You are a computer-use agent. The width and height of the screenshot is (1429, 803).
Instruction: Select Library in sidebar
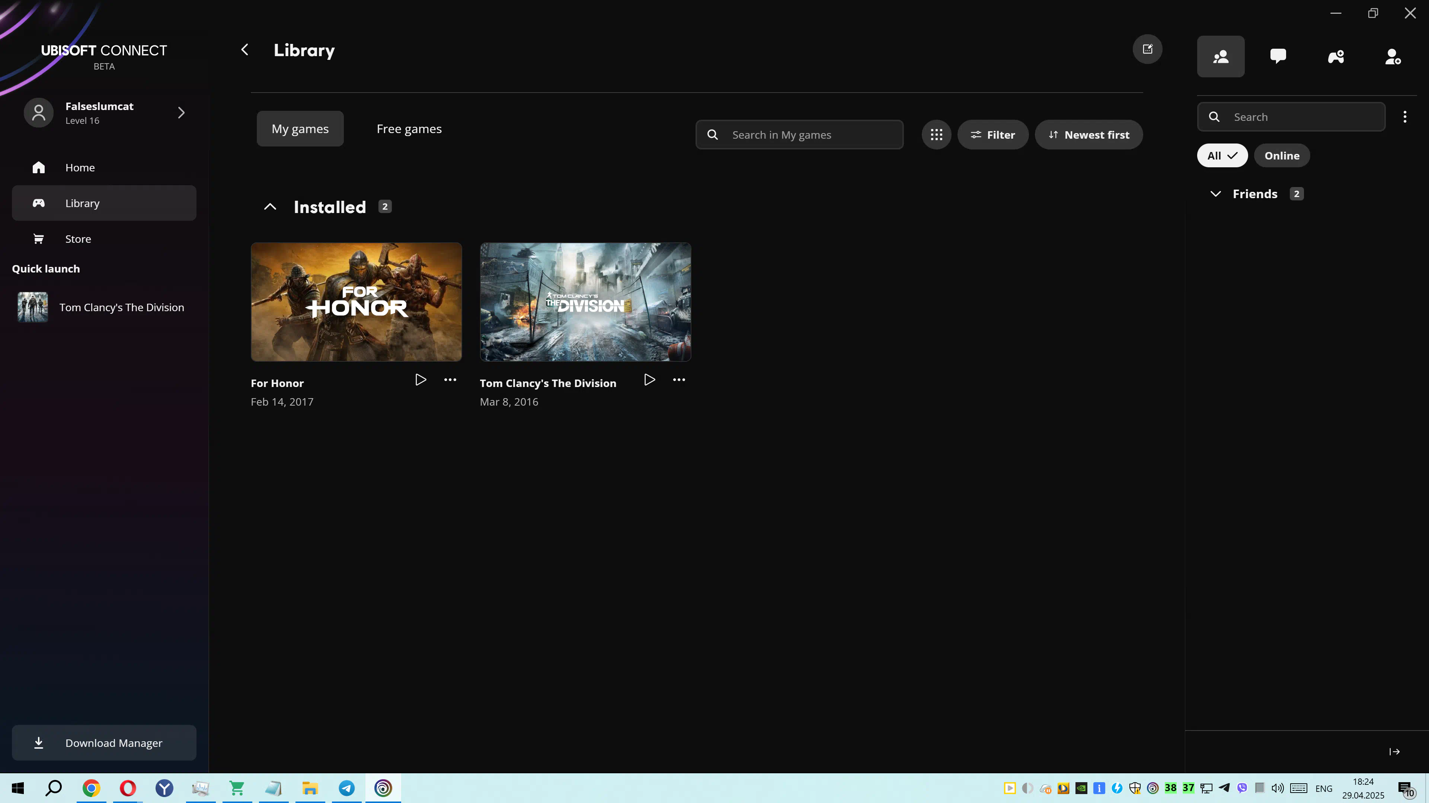click(104, 203)
